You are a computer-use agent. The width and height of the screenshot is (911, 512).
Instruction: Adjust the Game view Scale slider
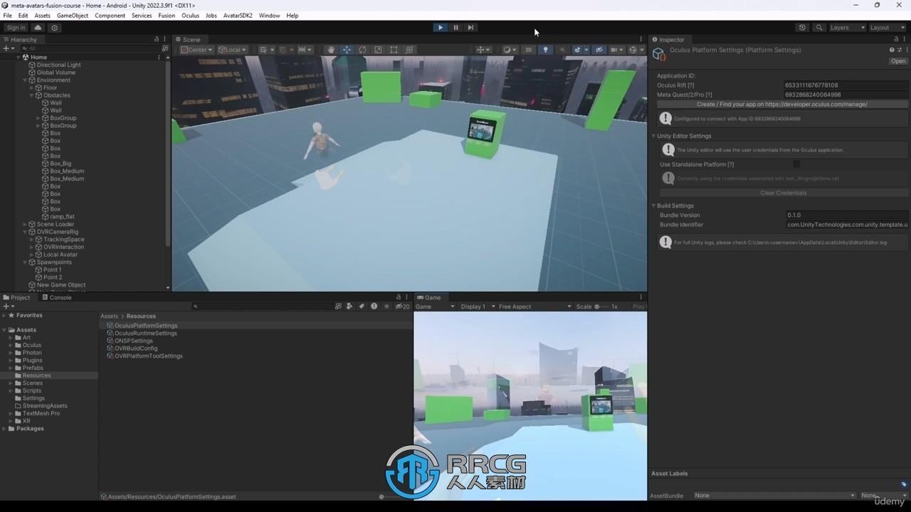coord(601,306)
